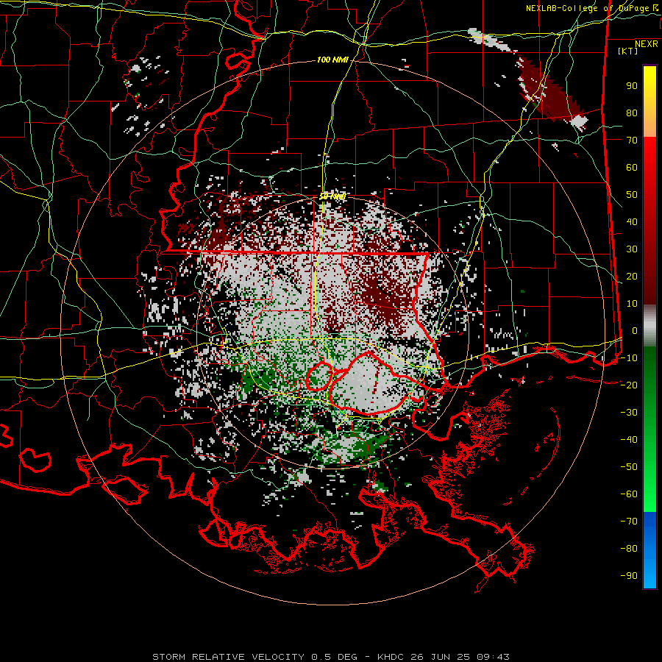Click the -80 value on velocity scale
Image resolution: width=662 pixels, height=662 pixels.
pyautogui.click(x=629, y=549)
